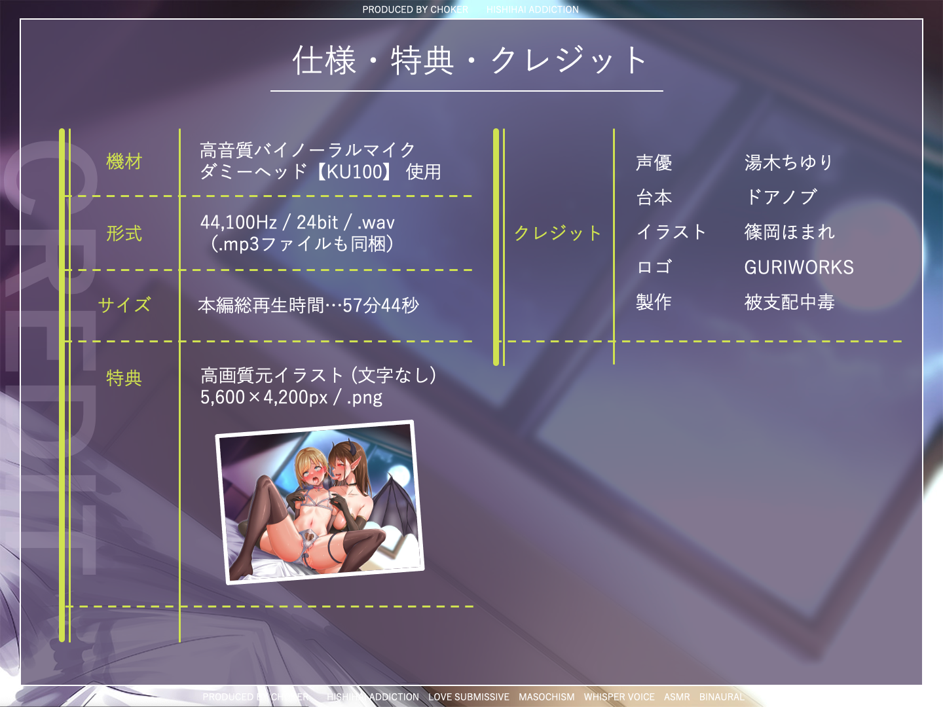Select the サイズ row label
The width and height of the screenshot is (943, 707).
[124, 304]
